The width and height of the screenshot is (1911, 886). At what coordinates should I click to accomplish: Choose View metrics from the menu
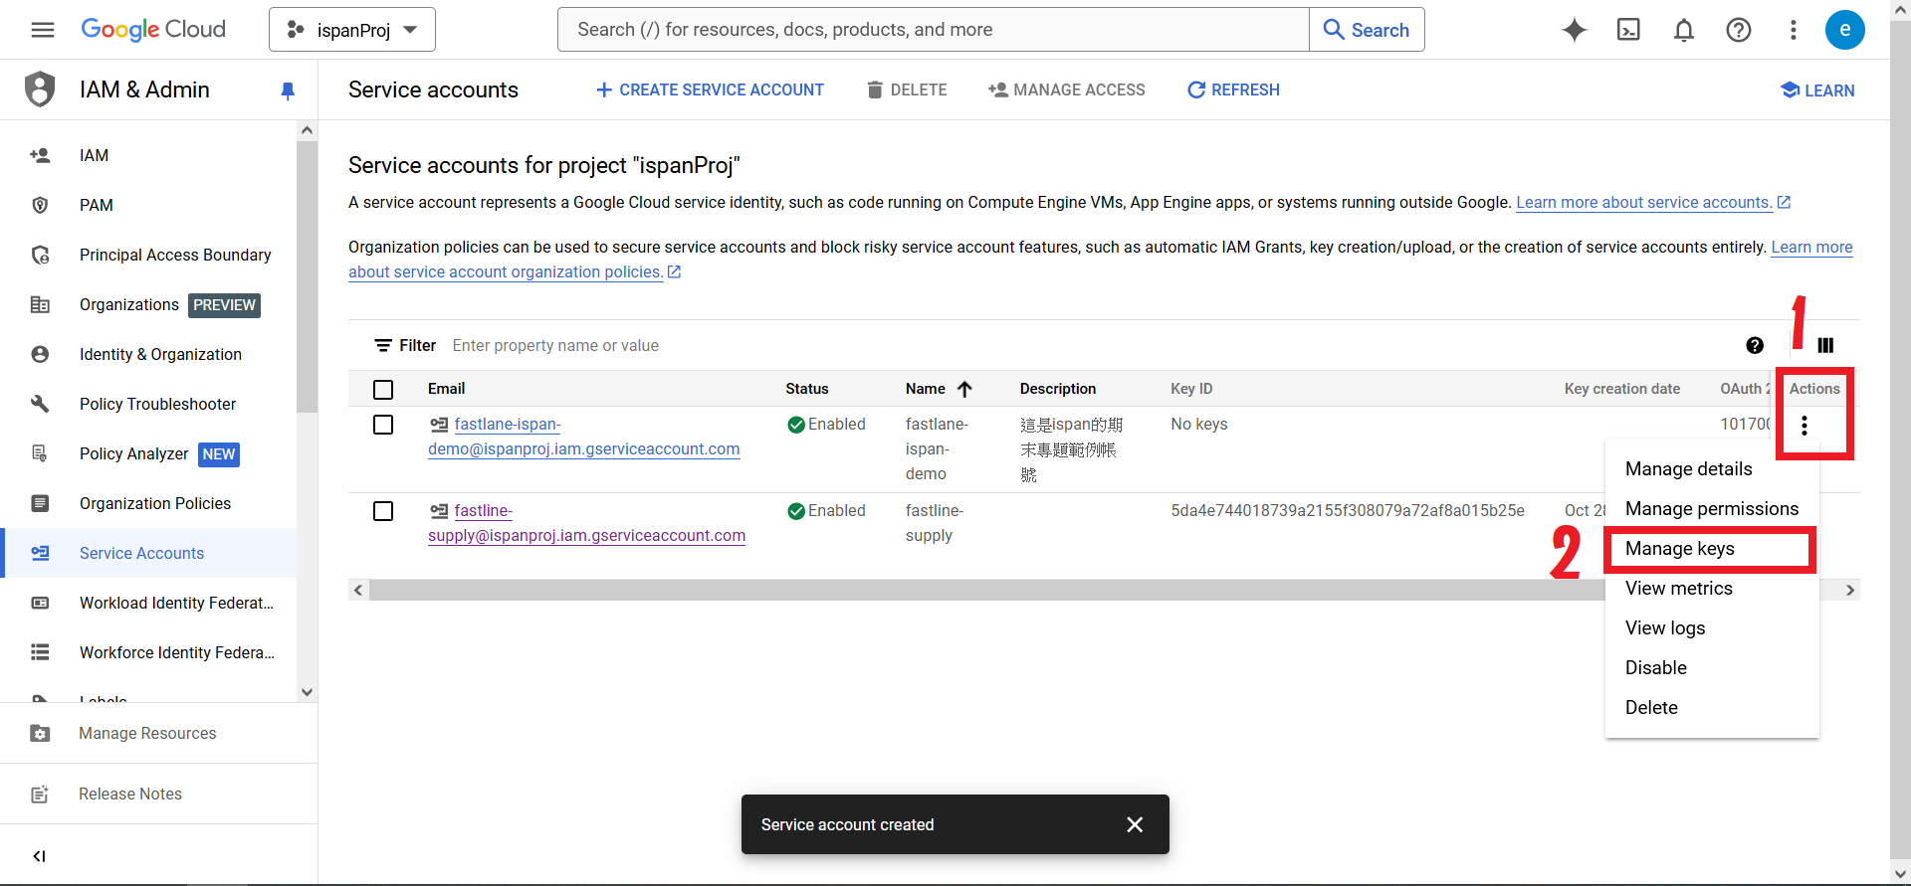click(1712, 588)
